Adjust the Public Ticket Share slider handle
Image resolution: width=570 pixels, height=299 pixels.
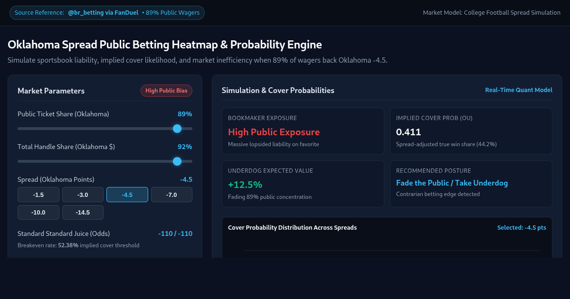point(177,129)
